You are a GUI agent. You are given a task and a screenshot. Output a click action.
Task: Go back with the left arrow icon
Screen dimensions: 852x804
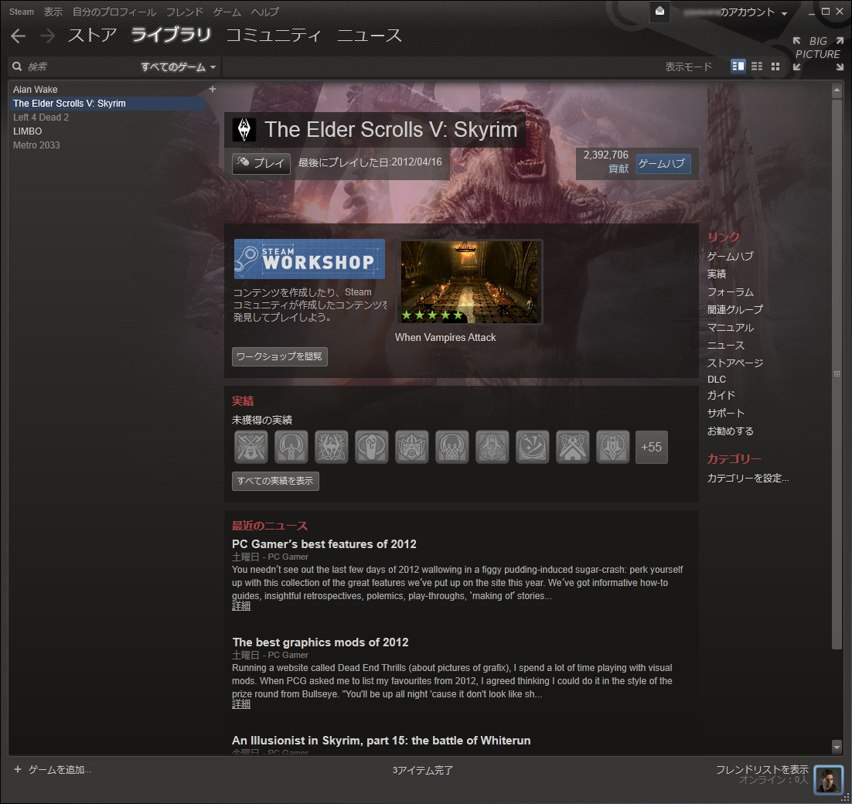[x=18, y=36]
